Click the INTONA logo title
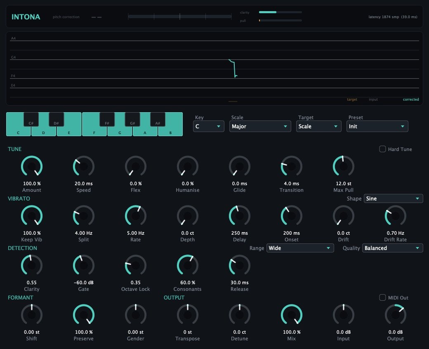 [26, 17]
